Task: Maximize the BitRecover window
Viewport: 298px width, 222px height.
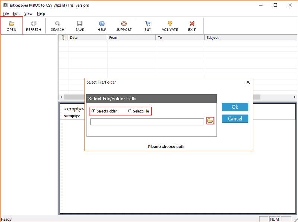Action: pyautogui.click(x=275, y=5)
